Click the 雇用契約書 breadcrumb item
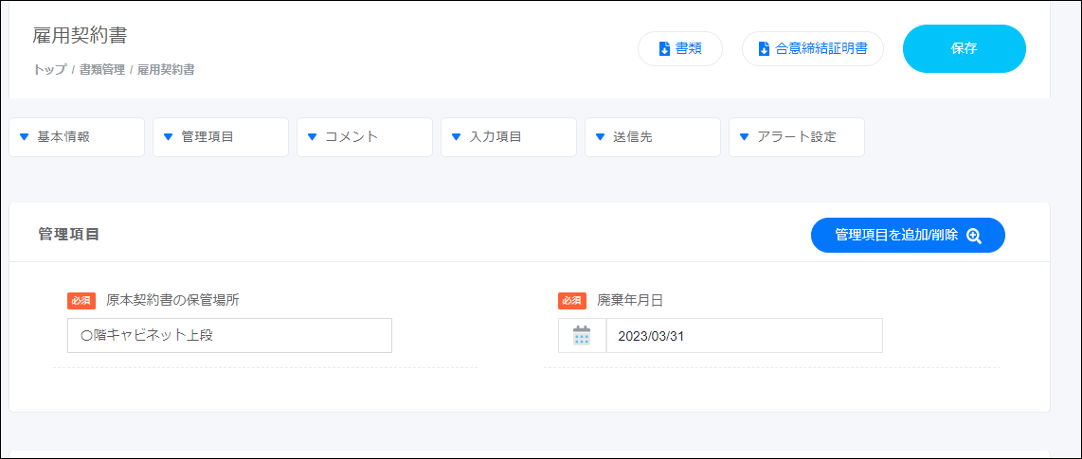 [166, 69]
